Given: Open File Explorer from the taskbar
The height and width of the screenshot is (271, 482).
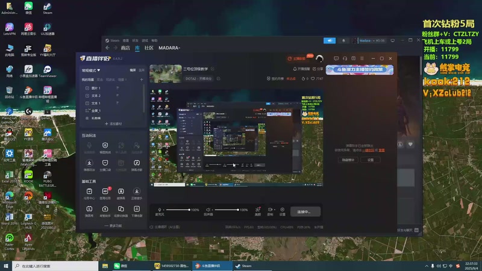Looking at the screenshot, I should click(x=105, y=266).
